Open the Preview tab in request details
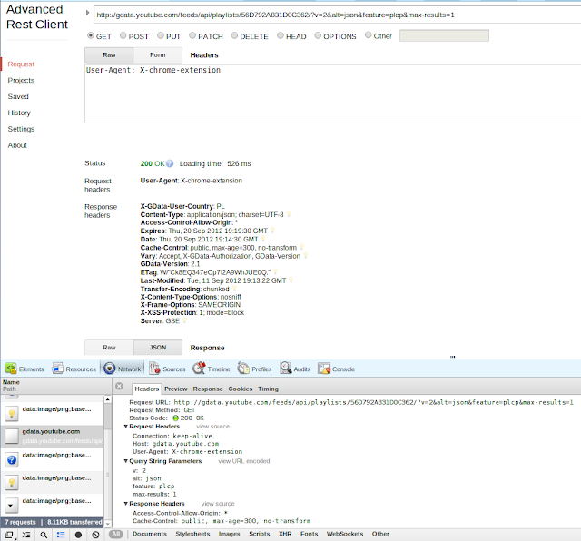The width and height of the screenshot is (581, 541). [x=175, y=389]
